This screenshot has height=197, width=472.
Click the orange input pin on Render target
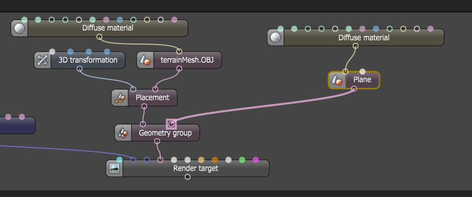pos(215,159)
